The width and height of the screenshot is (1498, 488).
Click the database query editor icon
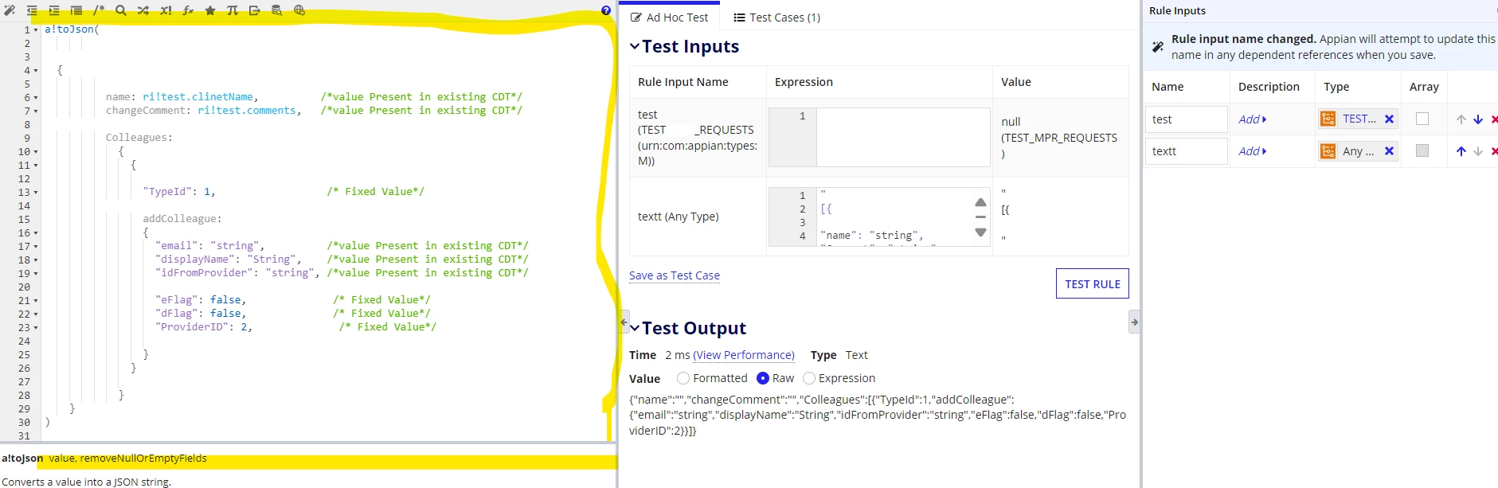(277, 10)
